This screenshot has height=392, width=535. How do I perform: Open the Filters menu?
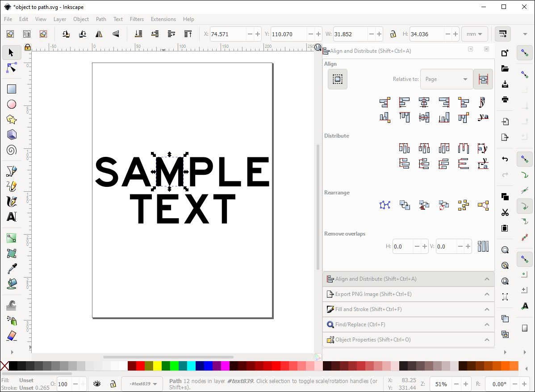(x=137, y=19)
